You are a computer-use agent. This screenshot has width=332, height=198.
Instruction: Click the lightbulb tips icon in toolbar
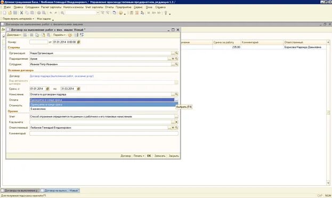pyautogui.click(x=166, y=13)
